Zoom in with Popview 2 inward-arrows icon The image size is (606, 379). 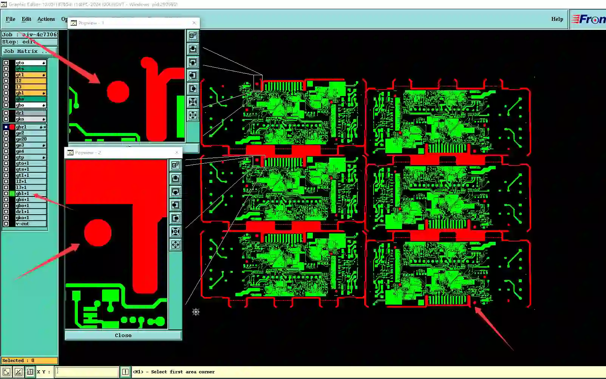tap(175, 231)
